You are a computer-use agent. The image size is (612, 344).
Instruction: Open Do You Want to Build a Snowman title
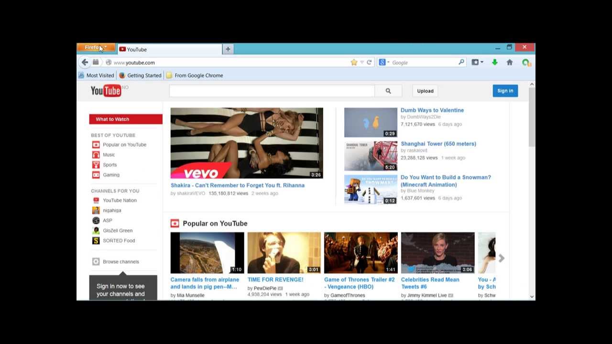pos(446,181)
